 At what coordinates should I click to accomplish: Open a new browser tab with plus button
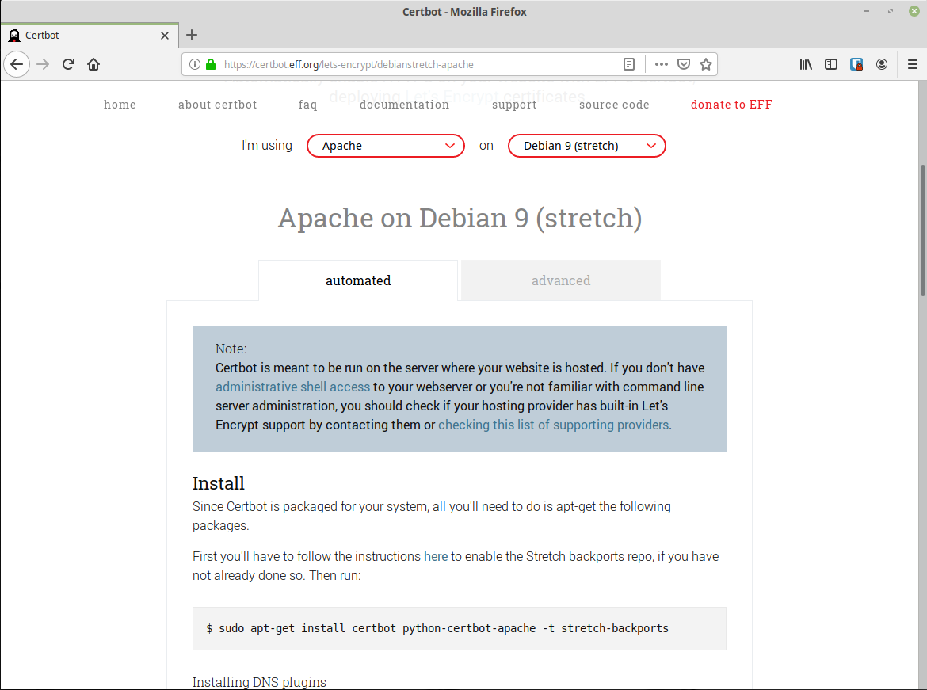pyautogui.click(x=192, y=35)
